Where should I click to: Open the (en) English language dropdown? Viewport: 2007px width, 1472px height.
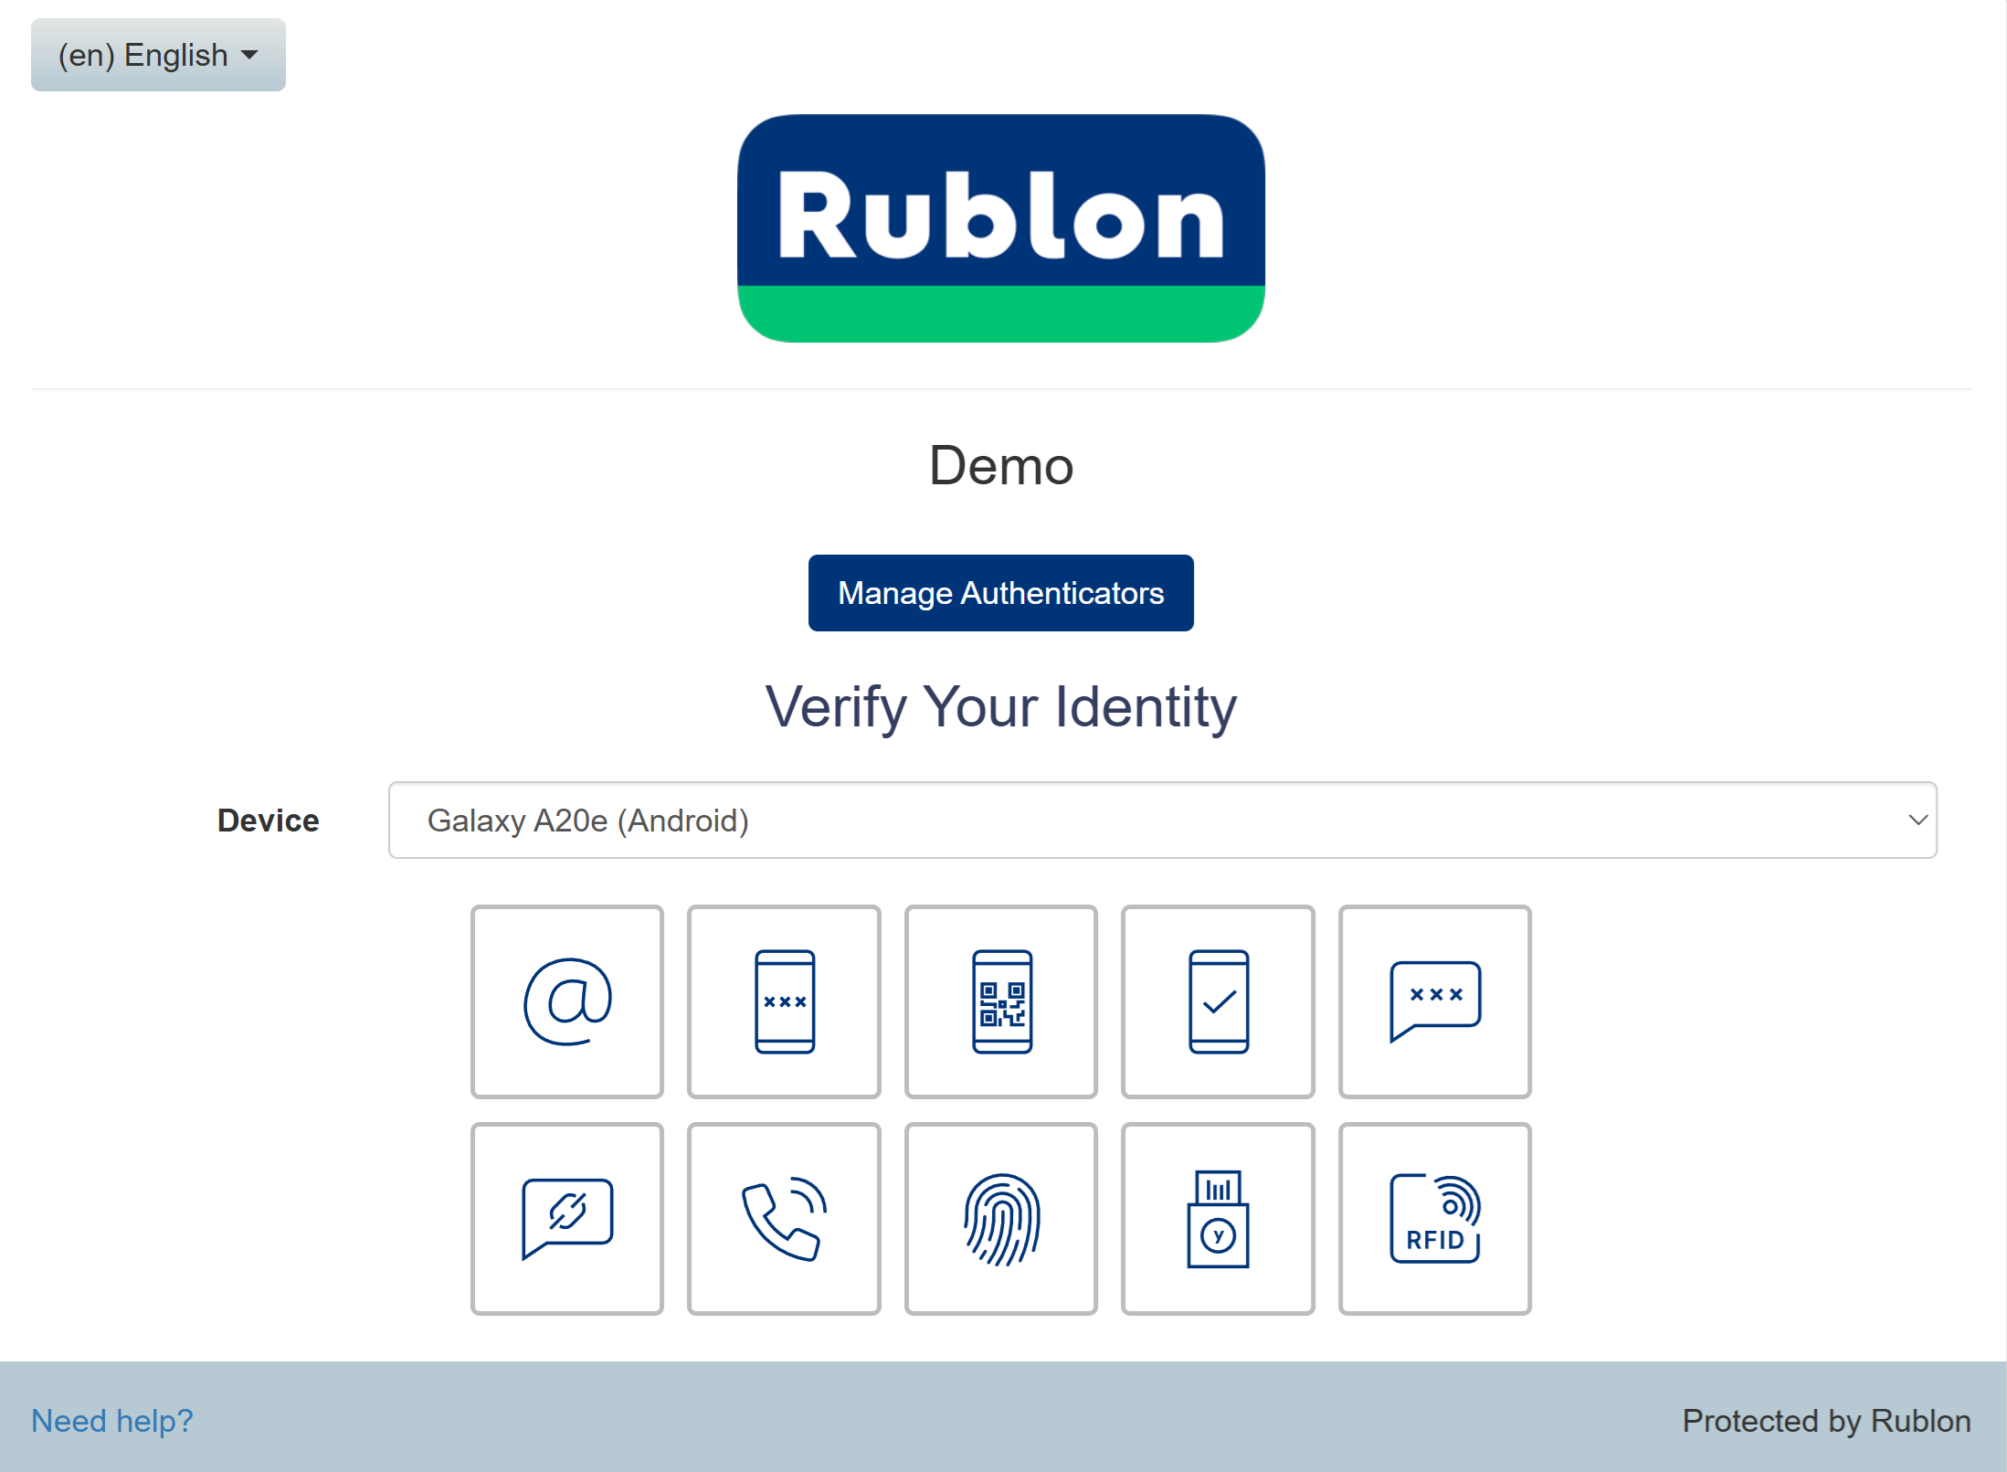(158, 55)
